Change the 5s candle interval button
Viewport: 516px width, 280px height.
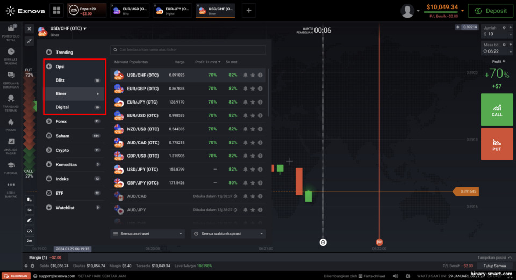tap(29, 210)
